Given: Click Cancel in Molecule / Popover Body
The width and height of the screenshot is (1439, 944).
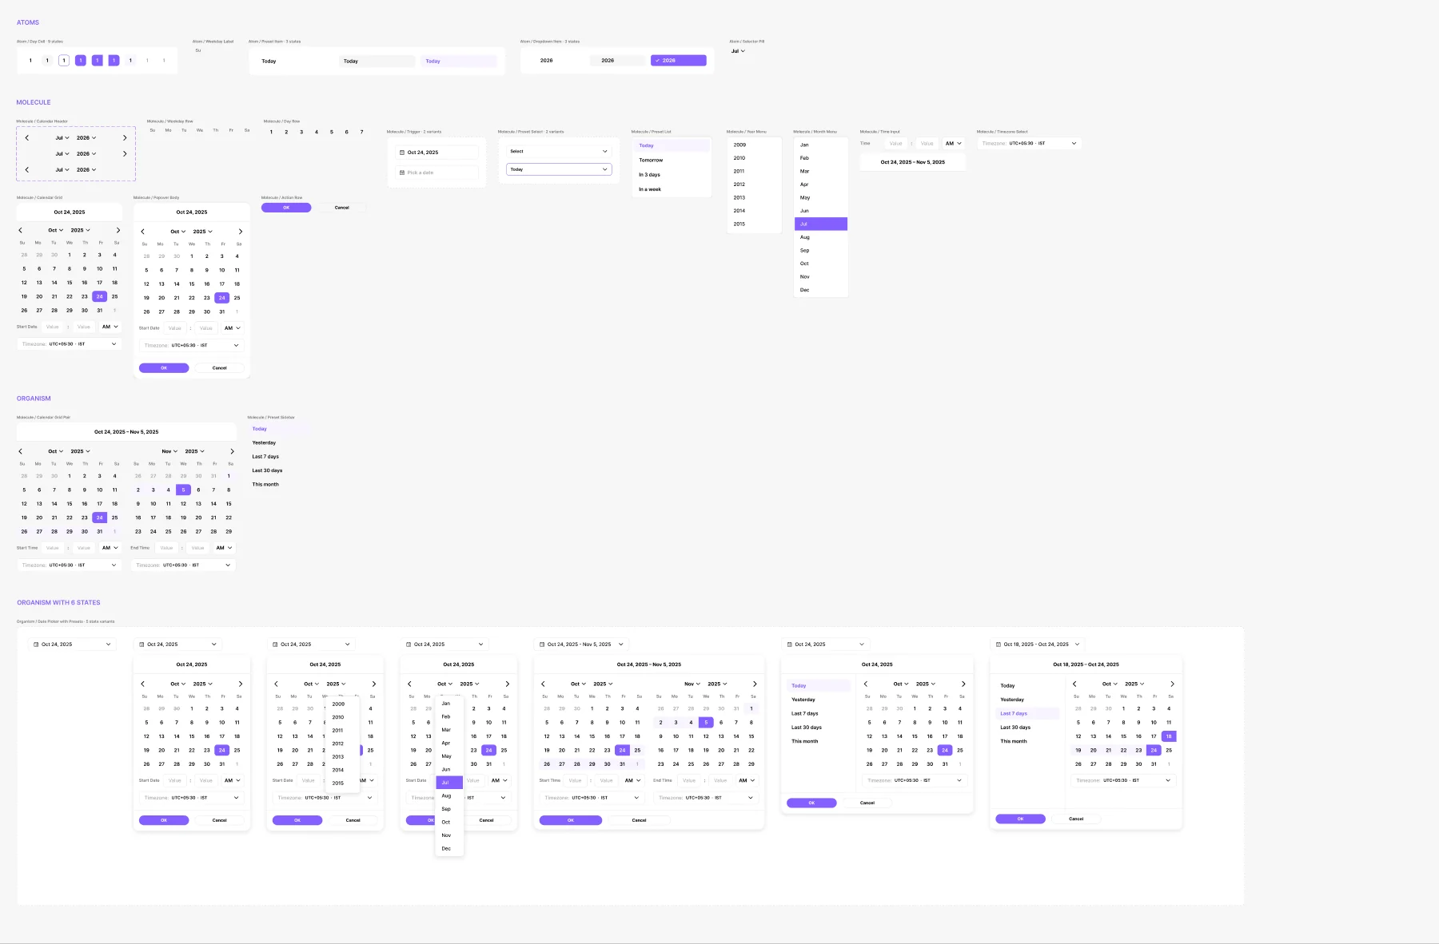Looking at the screenshot, I should [220, 368].
